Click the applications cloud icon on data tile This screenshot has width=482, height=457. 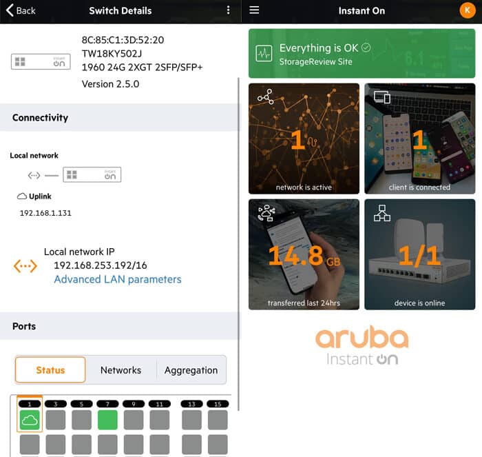click(x=266, y=213)
